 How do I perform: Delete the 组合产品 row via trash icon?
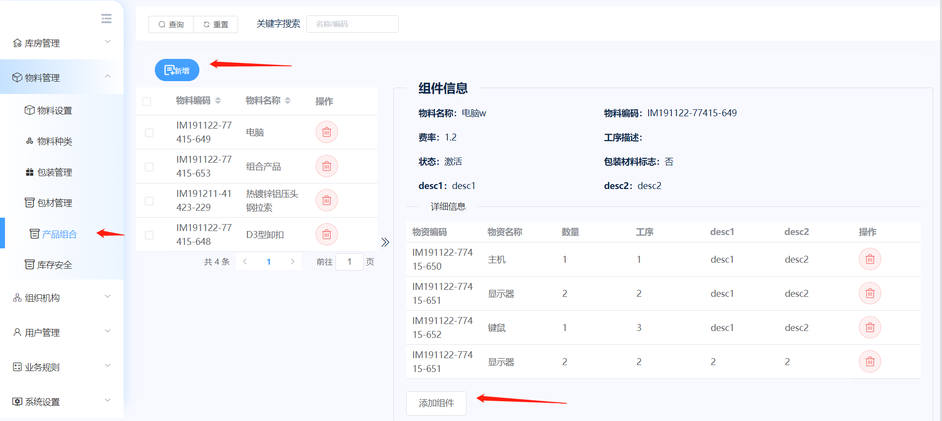327,166
